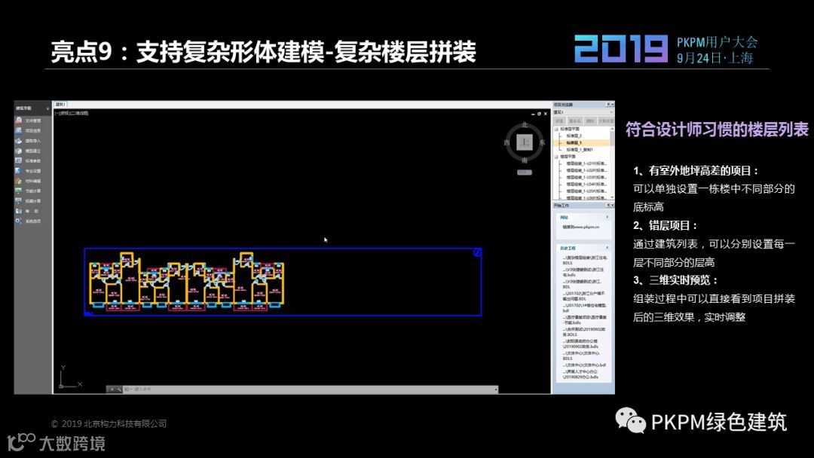The width and height of the screenshot is (814, 458).
Task: Switch to the 建筑1 document tab
Action: coord(60,104)
